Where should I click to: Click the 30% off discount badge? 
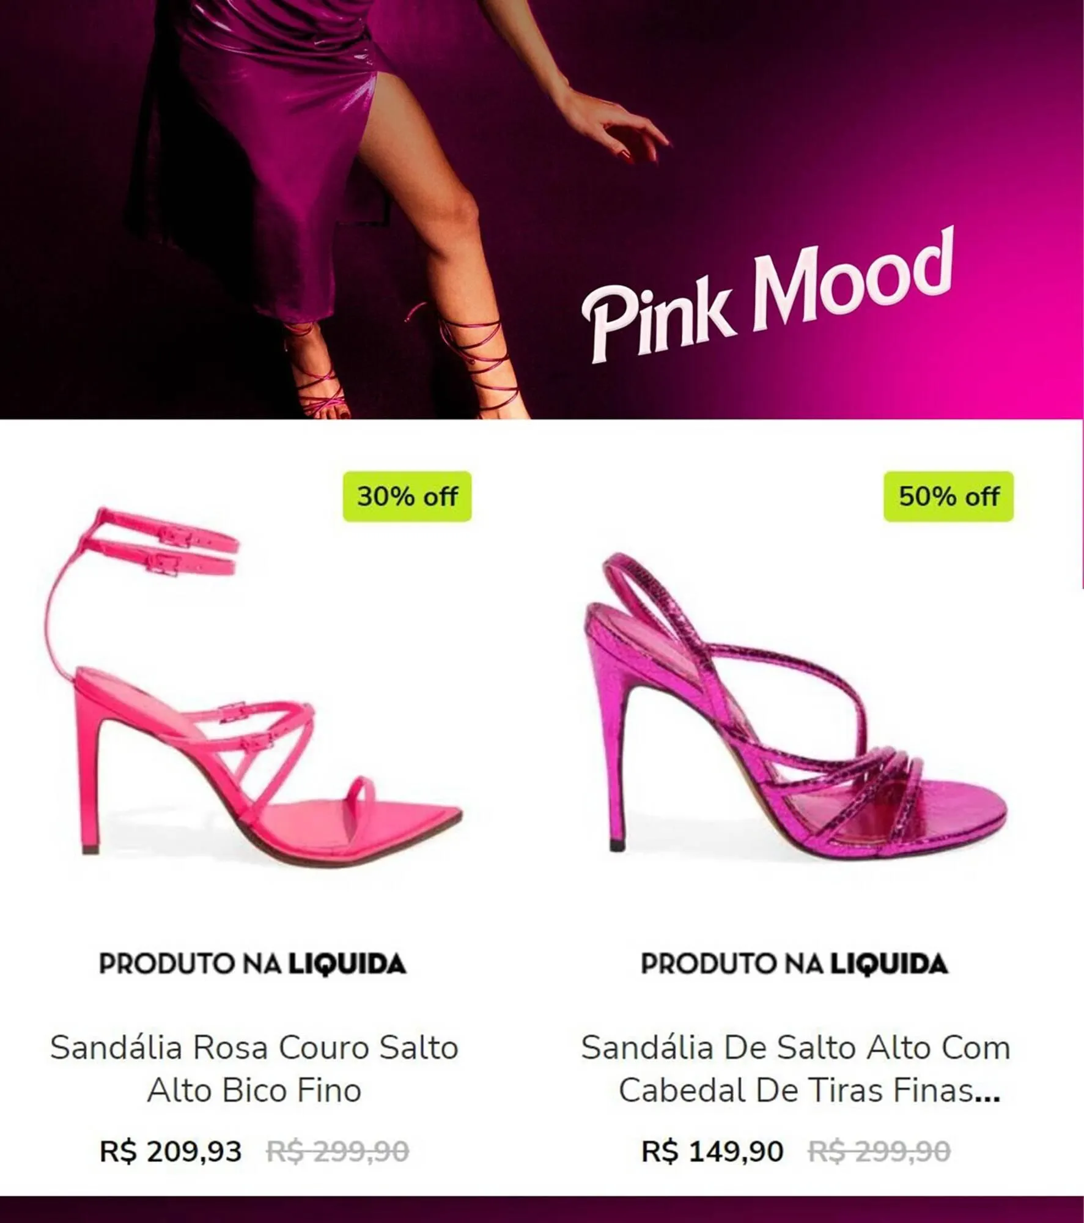(x=407, y=497)
